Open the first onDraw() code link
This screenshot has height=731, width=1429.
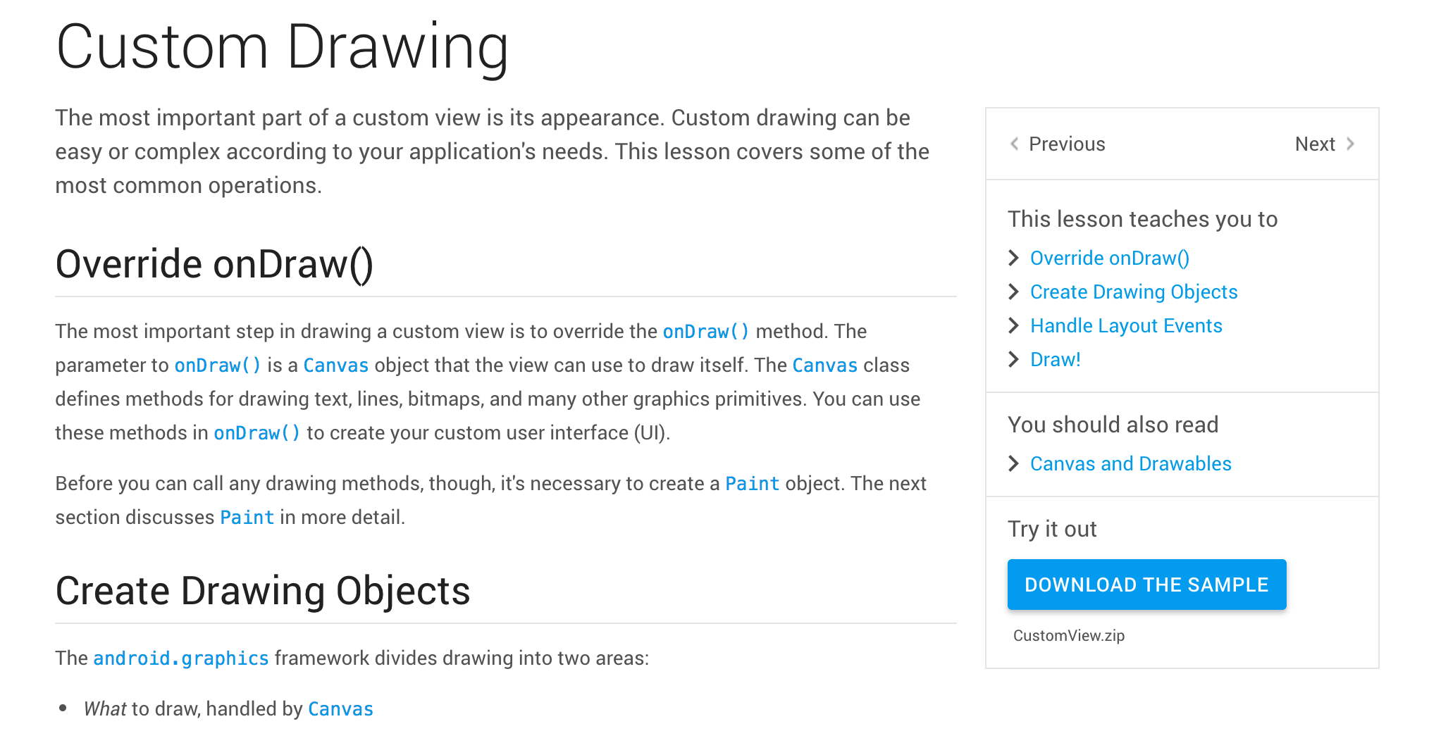click(x=706, y=332)
